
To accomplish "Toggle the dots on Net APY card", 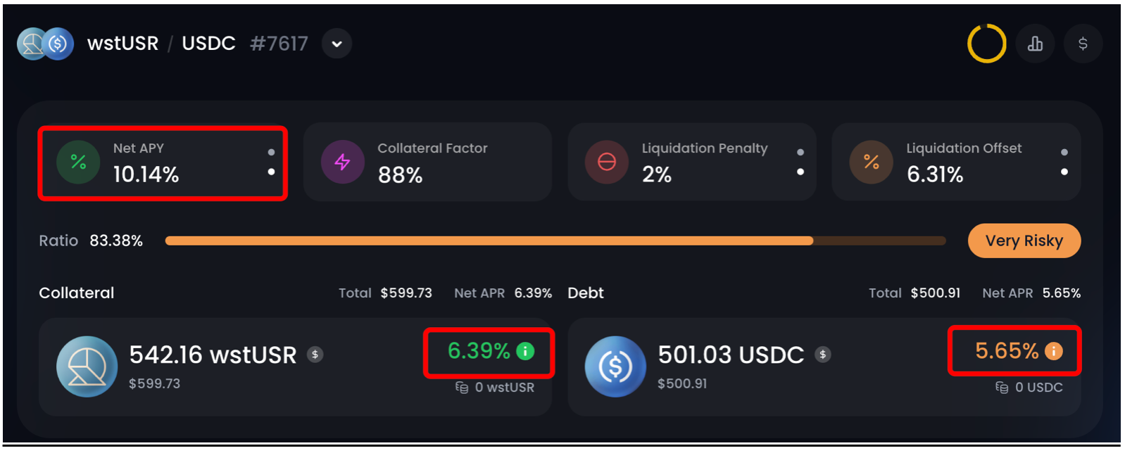I will (271, 162).
